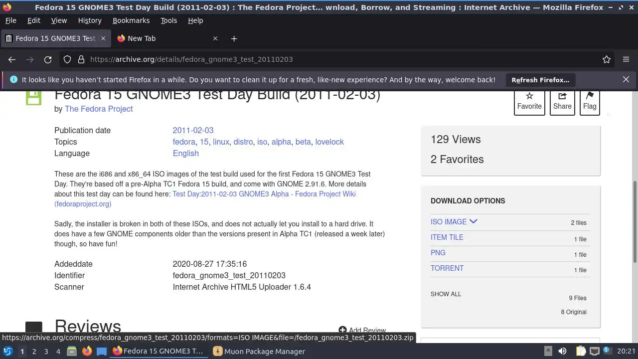
Task: Open the linux topic link
Action: (221, 142)
